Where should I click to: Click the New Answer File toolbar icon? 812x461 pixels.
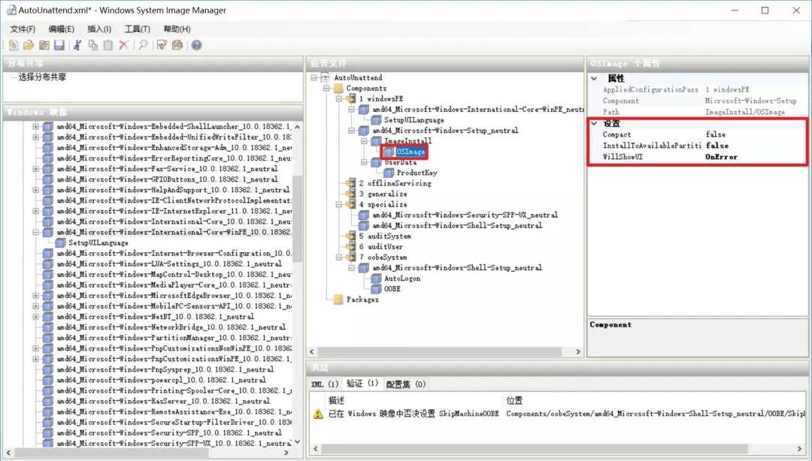(x=14, y=46)
